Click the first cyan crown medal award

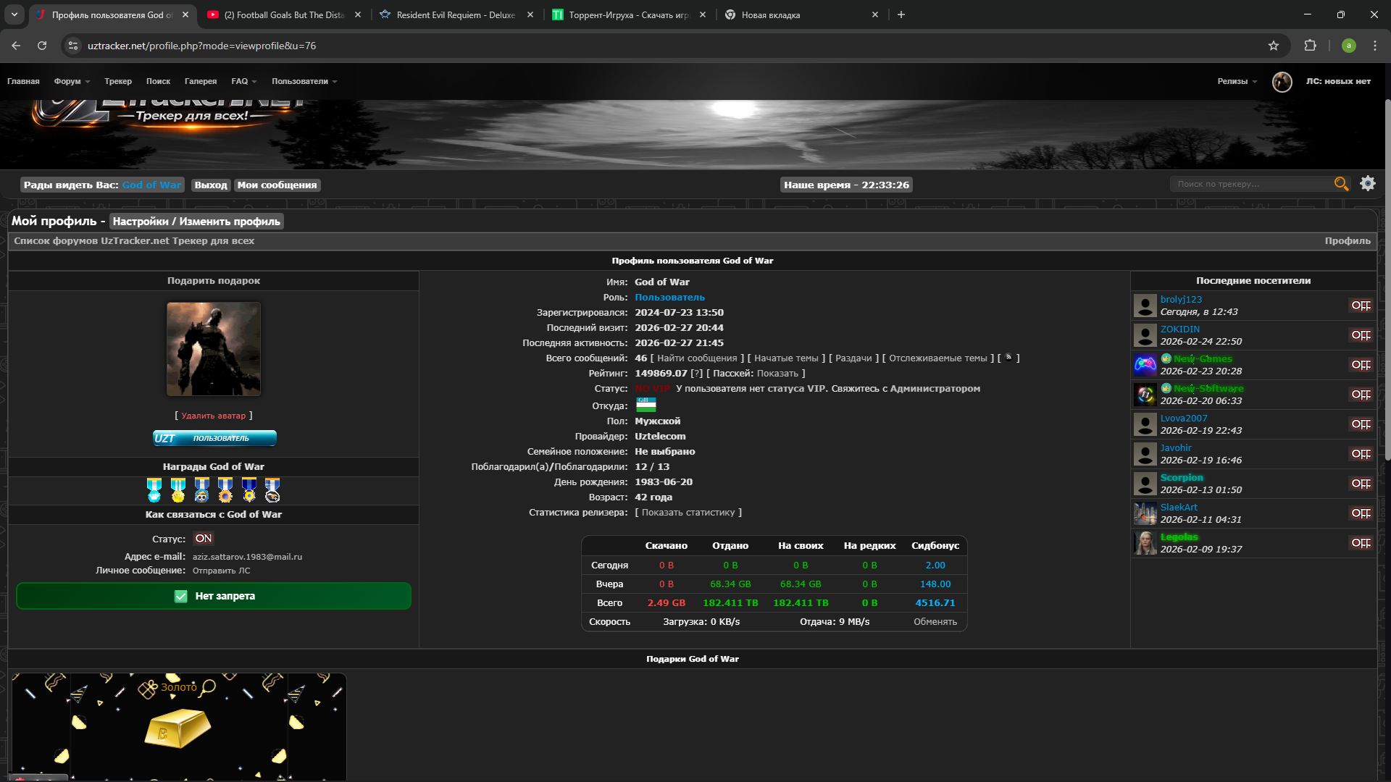154,490
